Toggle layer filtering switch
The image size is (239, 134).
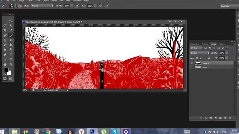point(227,48)
